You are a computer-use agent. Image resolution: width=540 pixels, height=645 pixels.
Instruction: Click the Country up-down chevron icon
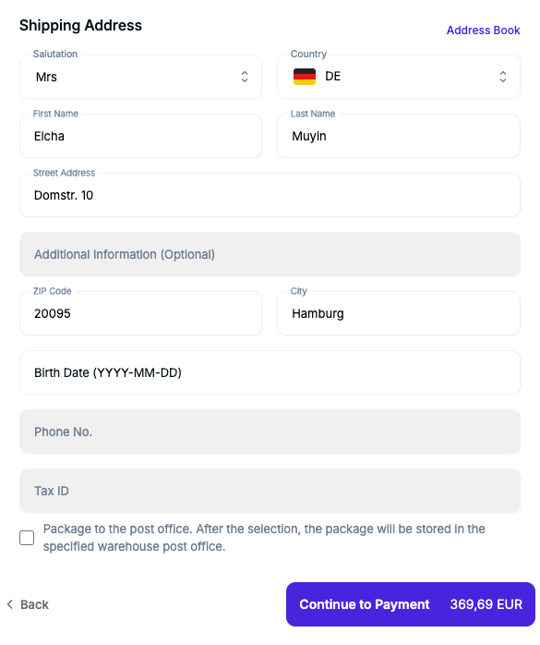coord(502,77)
